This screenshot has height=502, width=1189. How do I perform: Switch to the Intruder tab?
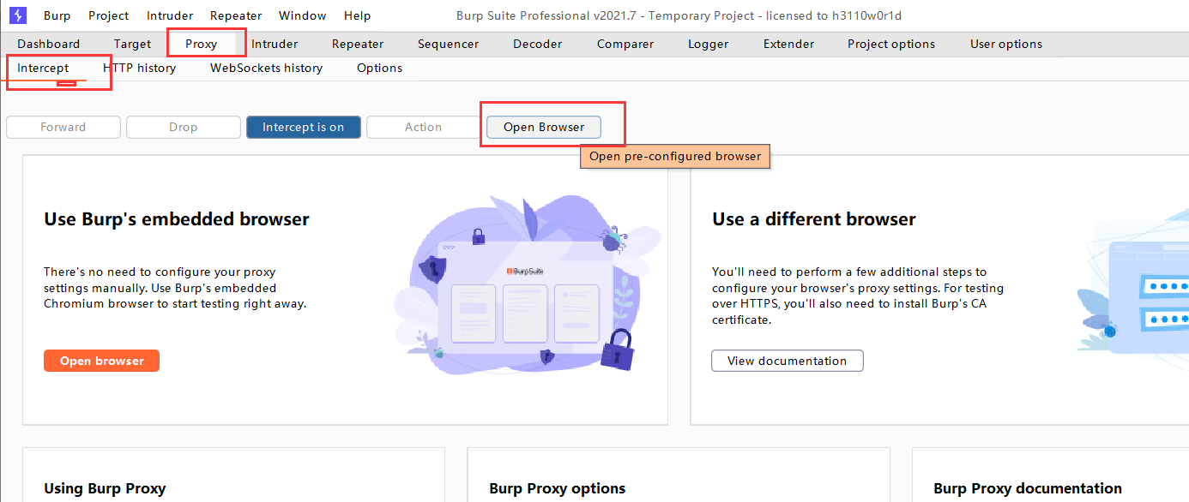coord(275,44)
